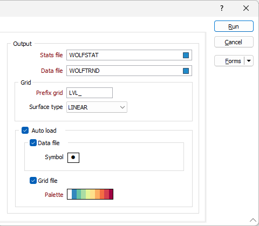
Task: Toggle the Data file auto load checkbox
Action: (x=33, y=143)
